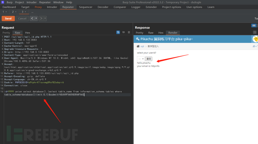This screenshot has height=144, width=258.
Task: Click into the request body payload line
Action: pos(67,93)
